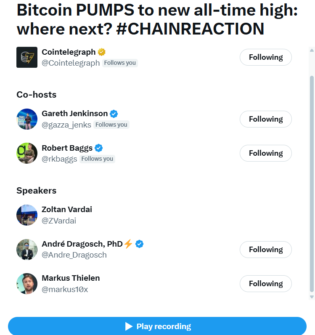The image size is (315, 335).
Task: Open André Dragosch's profile picture
Action: pyautogui.click(x=27, y=250)
